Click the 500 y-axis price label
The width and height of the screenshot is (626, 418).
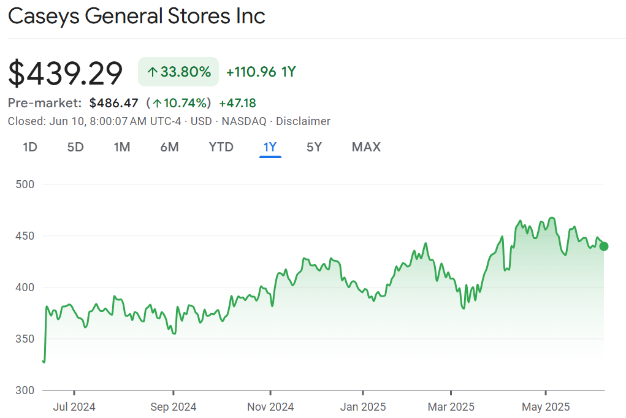coord(25,184)
